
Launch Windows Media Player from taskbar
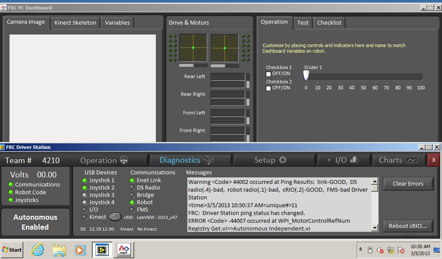[80, 250]
